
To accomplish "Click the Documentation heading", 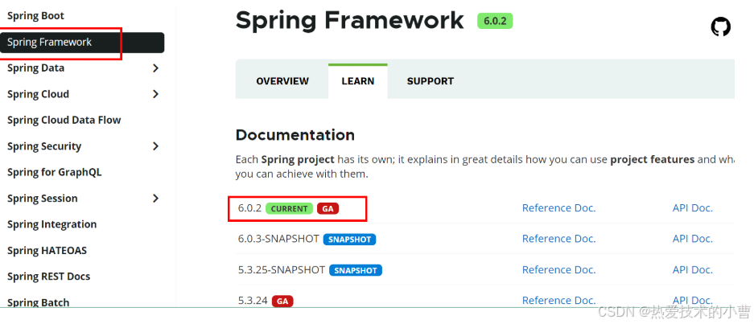I will [295, 135].
